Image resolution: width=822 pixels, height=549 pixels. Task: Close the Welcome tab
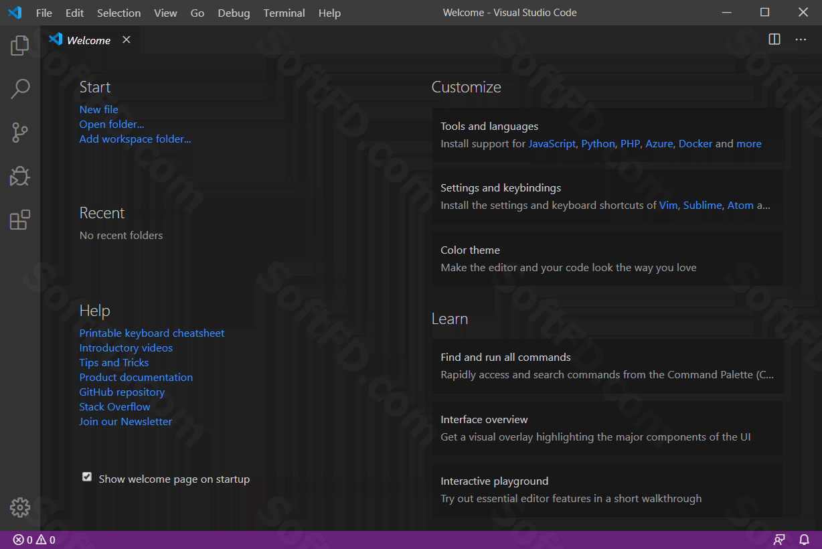click(126, 40)
